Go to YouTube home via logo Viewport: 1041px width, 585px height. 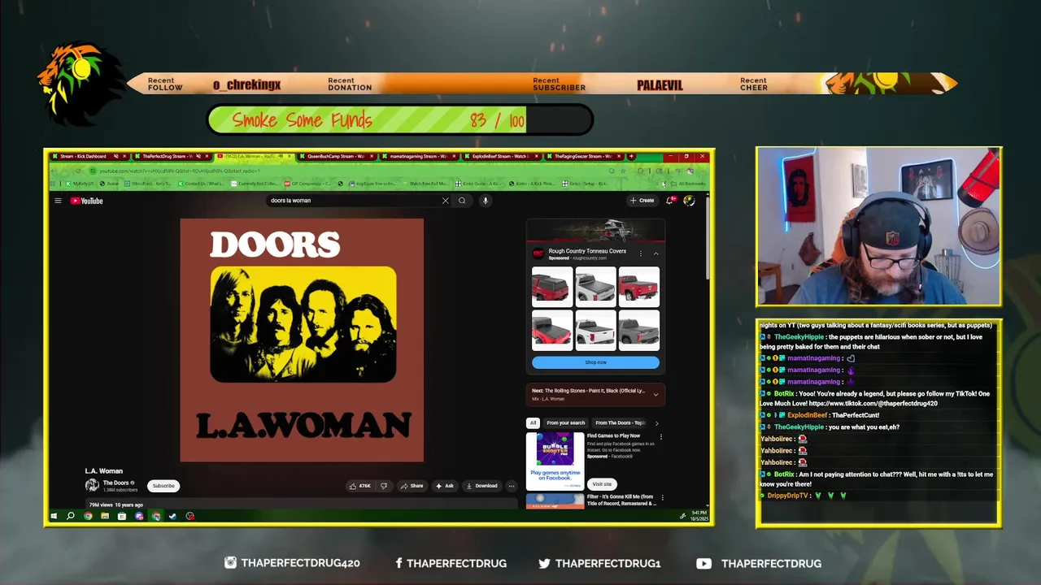(86, 201)
